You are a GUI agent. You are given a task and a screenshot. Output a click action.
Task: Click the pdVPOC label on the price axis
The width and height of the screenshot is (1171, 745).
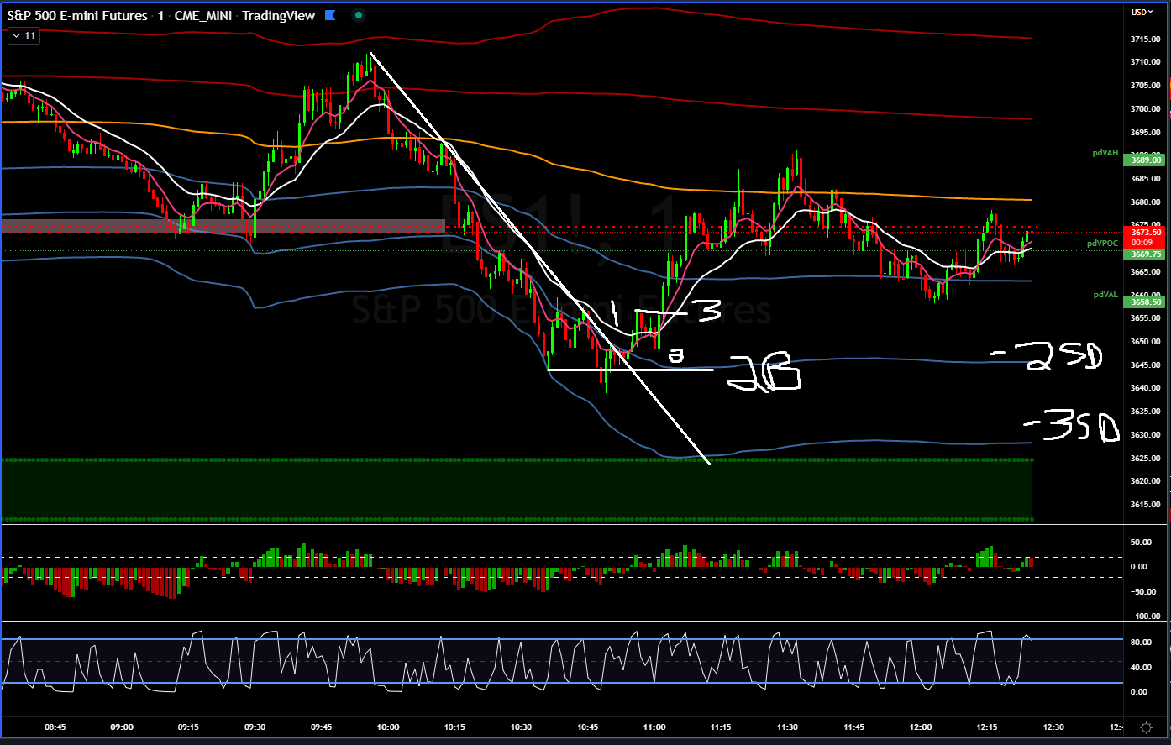1101,243
